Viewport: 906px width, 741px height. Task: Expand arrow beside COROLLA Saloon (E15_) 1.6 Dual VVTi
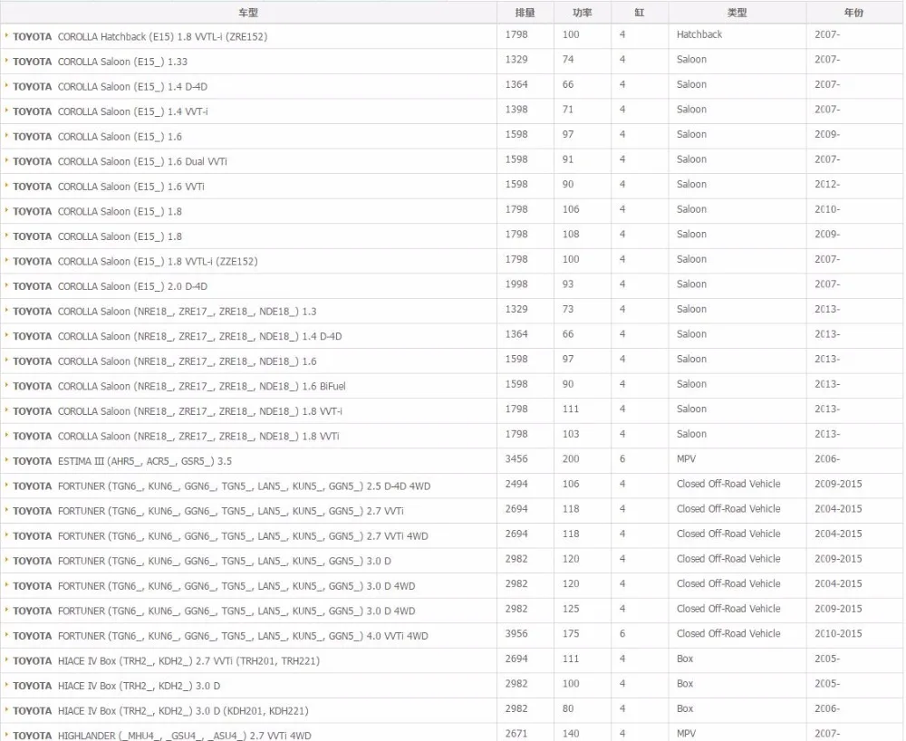point(6,160)
